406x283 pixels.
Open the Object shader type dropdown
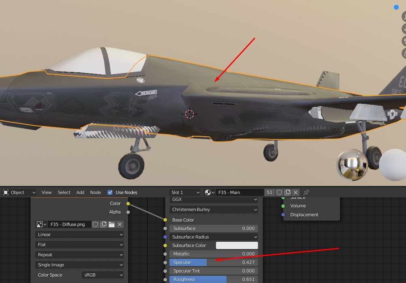[19, 192]
